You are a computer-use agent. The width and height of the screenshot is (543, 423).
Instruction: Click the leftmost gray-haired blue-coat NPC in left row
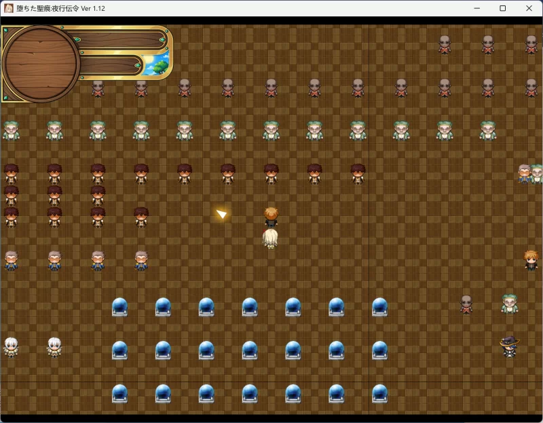click(x=11, y=261)
